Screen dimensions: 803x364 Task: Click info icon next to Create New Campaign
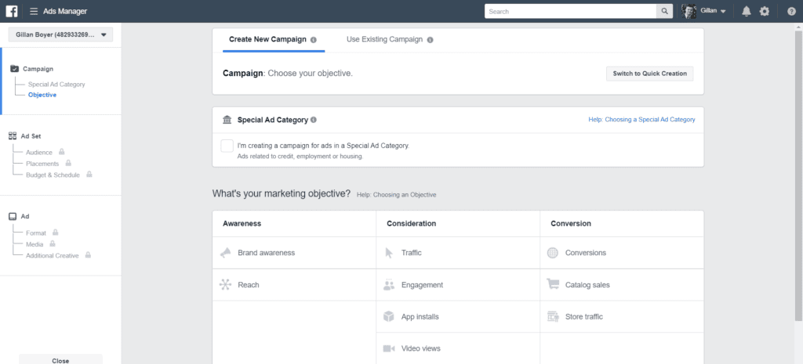tap(314, 39)
